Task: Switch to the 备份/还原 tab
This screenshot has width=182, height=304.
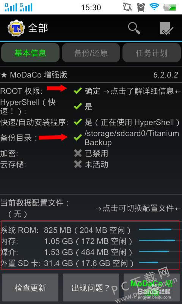Action: click(x=91, y=53)
